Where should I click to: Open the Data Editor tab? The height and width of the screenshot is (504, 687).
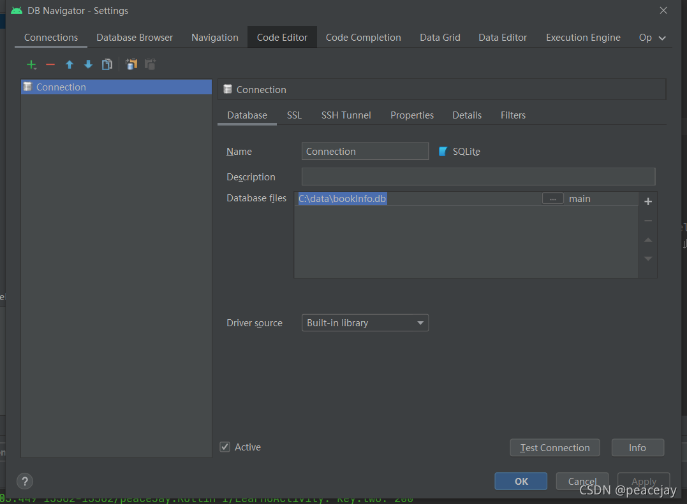pos(503,38)
